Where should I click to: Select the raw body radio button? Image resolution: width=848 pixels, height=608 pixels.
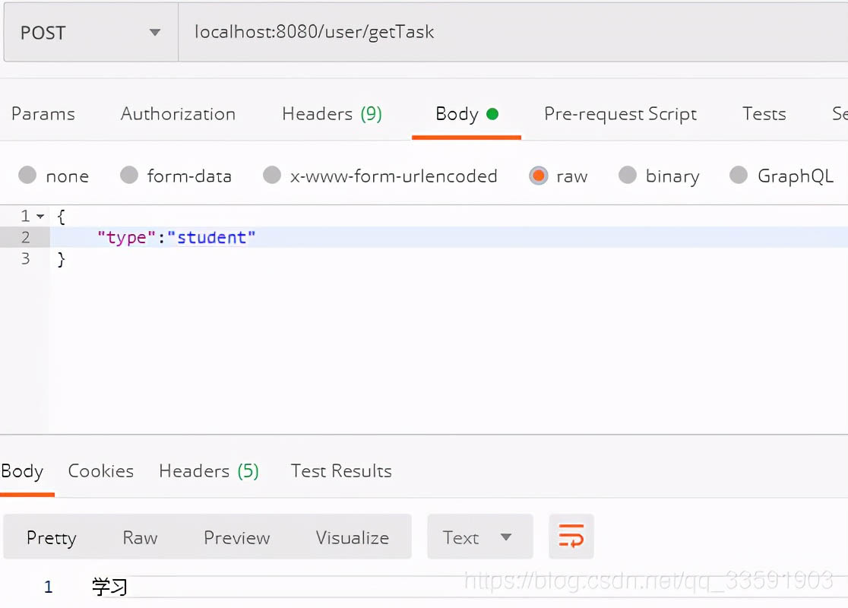(x=539, y=176)
